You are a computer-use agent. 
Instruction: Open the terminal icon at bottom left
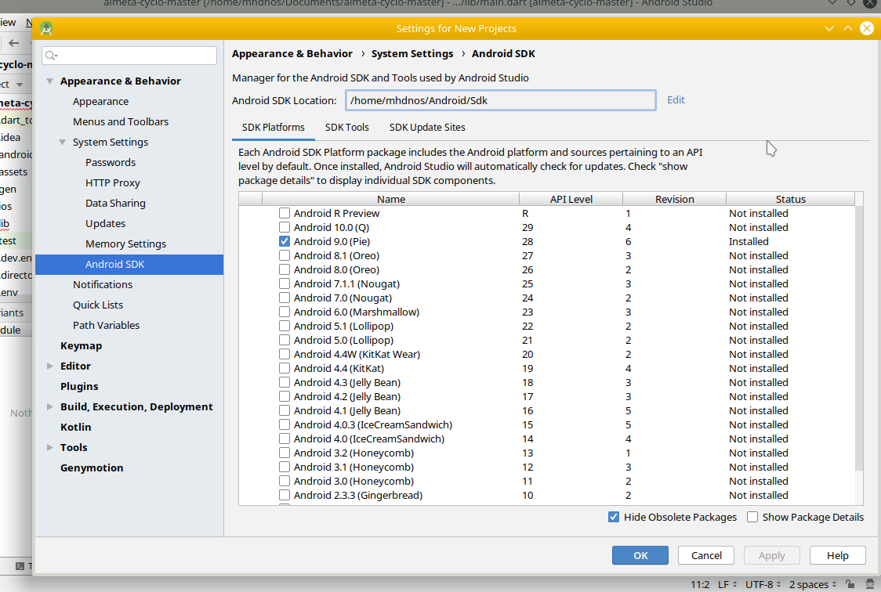[20, 565]
